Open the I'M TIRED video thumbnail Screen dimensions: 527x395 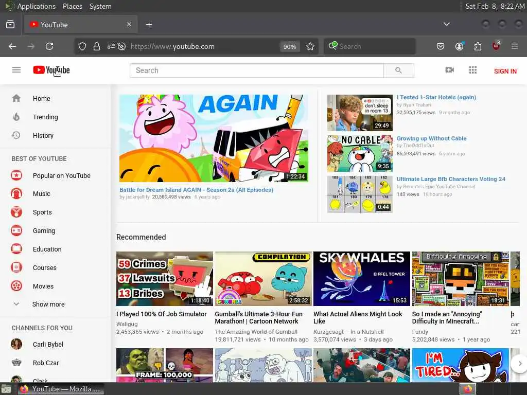point(461,365)
